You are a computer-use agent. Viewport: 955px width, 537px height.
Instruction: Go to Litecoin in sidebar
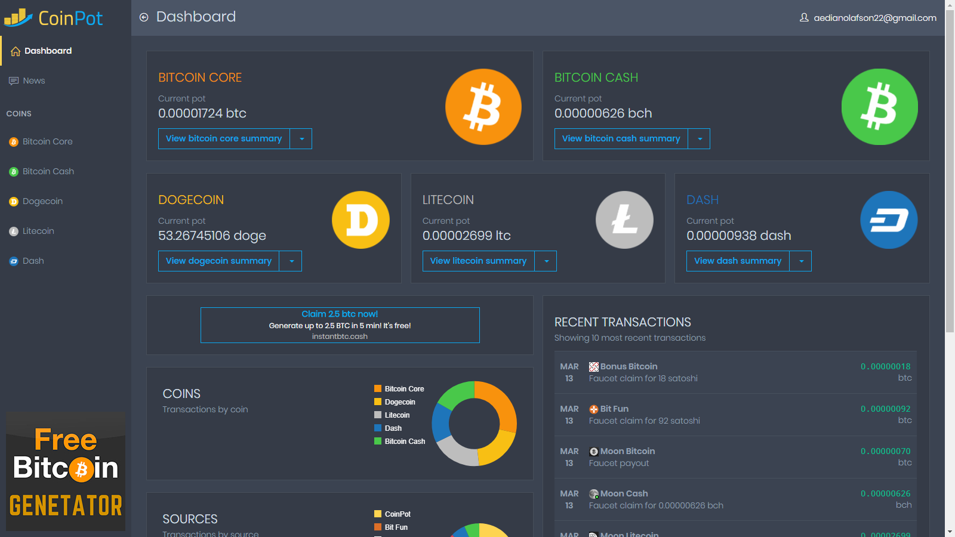(x=66, y=231)
